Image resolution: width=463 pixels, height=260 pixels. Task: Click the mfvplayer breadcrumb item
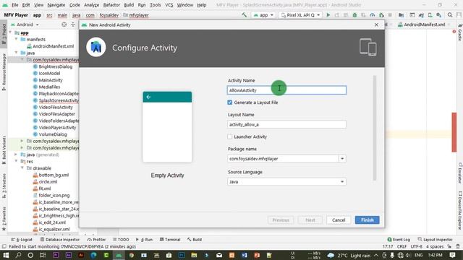tap(139, 15)
